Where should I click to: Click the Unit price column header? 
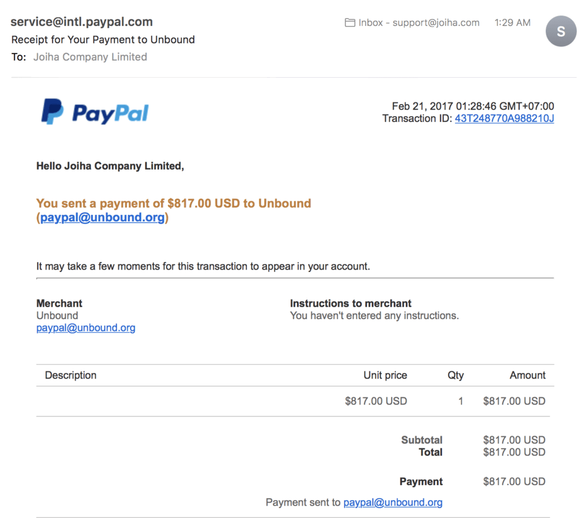click(385, 375)
